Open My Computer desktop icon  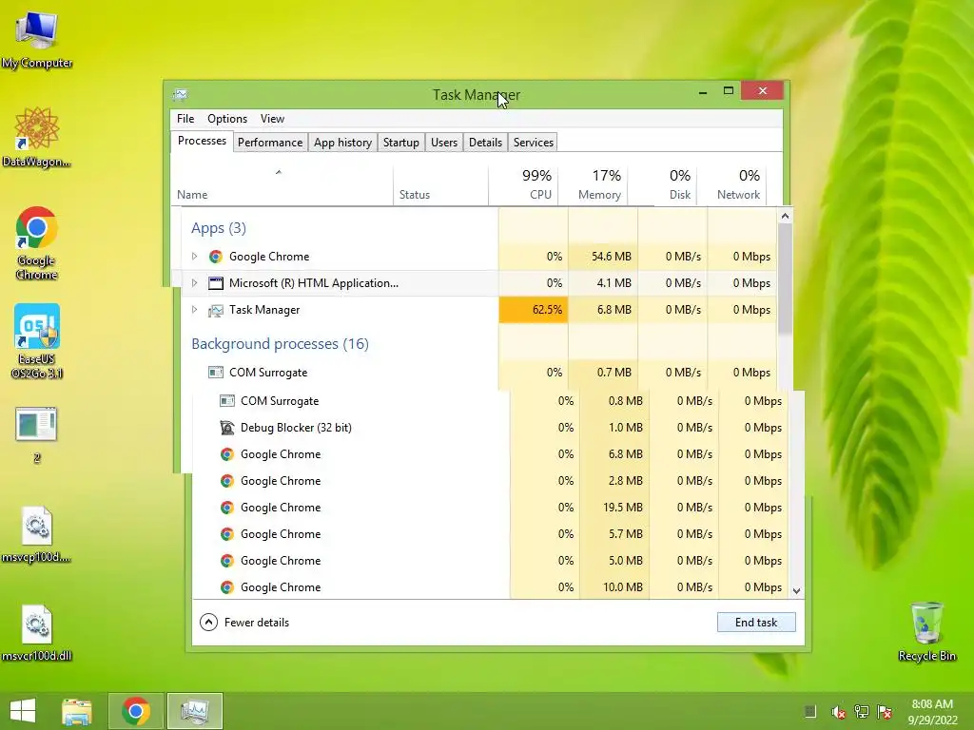(x=37, y=40)
